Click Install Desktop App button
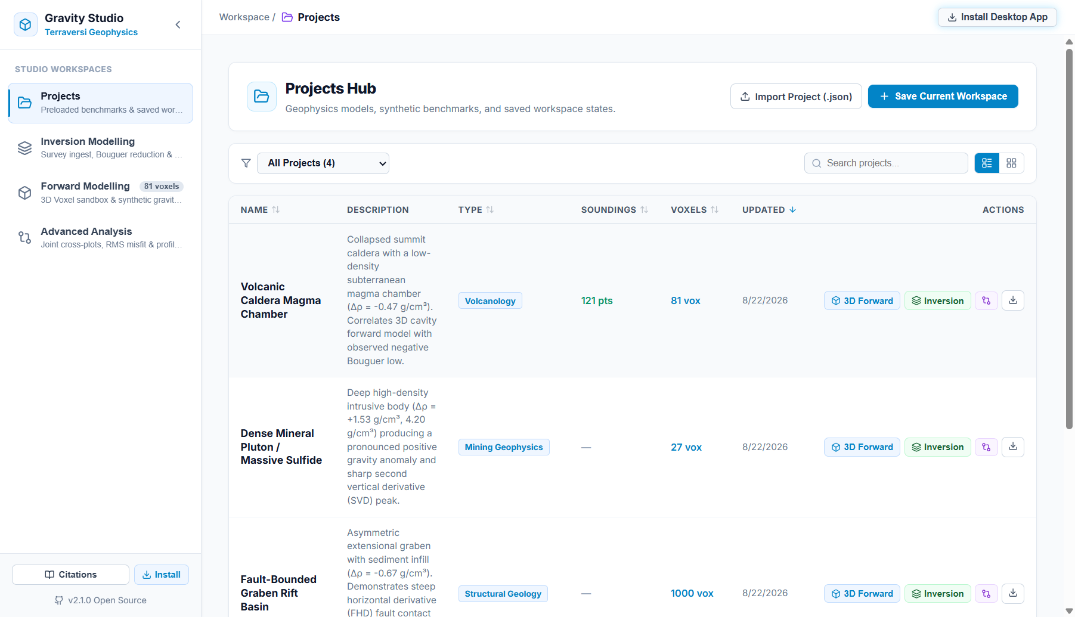The height and width of the screenshot is (617, 1075). click(997, 17)
